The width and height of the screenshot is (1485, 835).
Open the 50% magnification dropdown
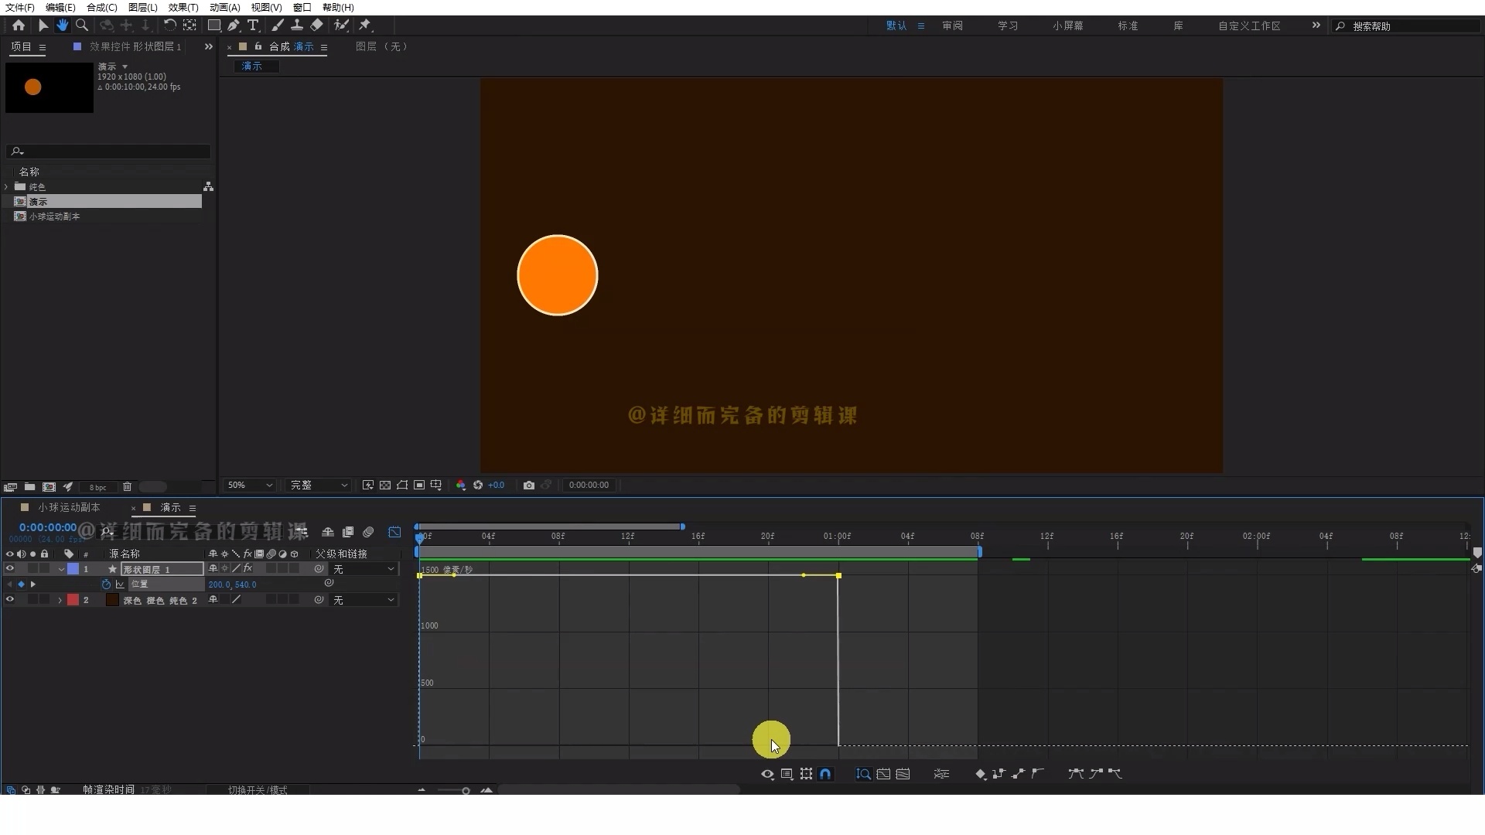(250, 486)
